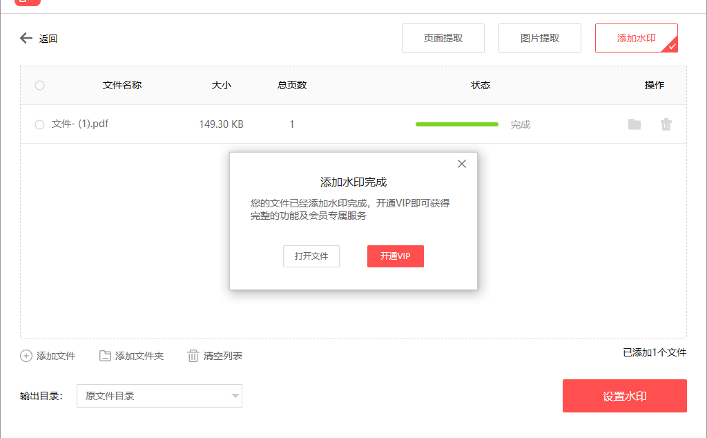Click the 大小 column header
Screen dimensions: 707x438
pyautogui.click(x=222, y=85)
